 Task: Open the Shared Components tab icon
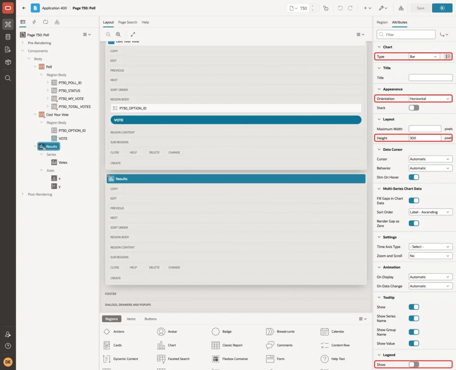click(57, 22)
